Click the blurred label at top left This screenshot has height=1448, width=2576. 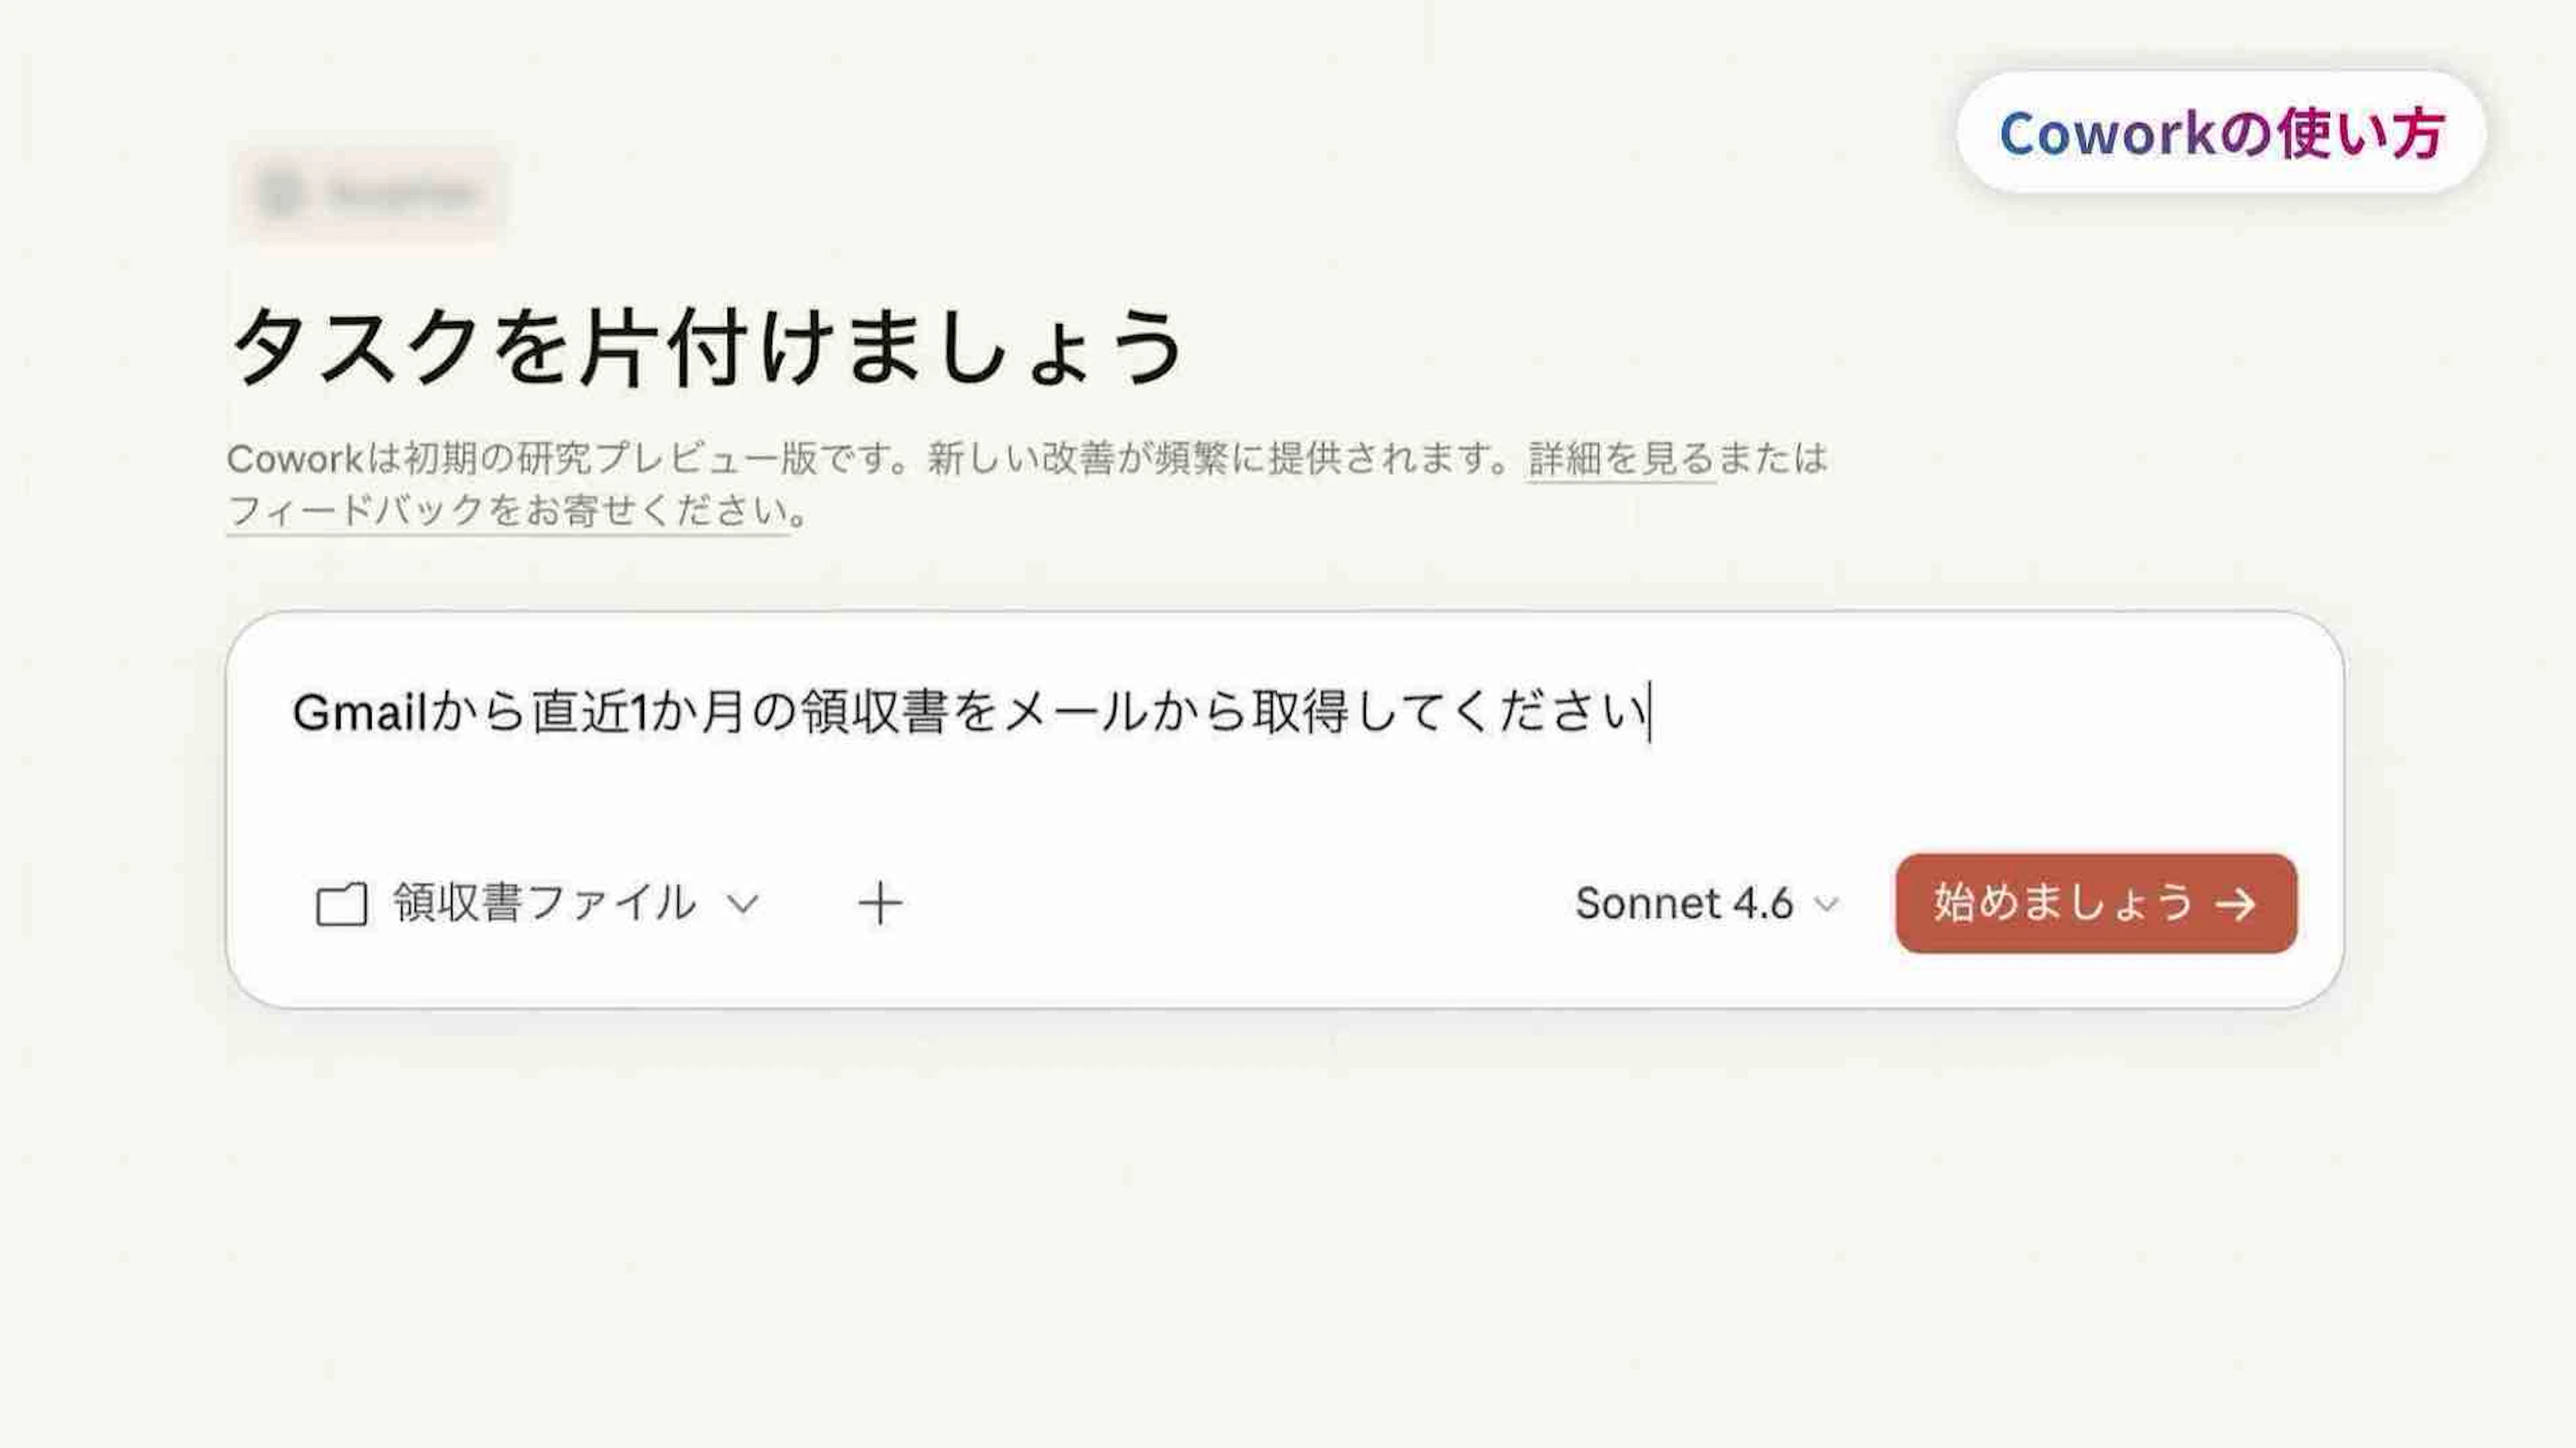pos(400,194)
